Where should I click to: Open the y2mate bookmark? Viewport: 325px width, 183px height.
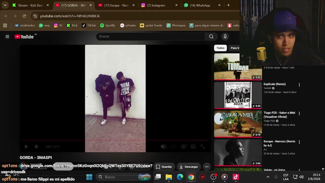pos(128,25)
